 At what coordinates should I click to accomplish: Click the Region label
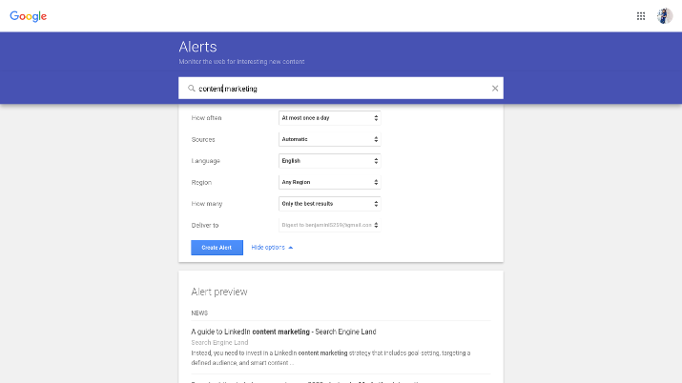201,182
